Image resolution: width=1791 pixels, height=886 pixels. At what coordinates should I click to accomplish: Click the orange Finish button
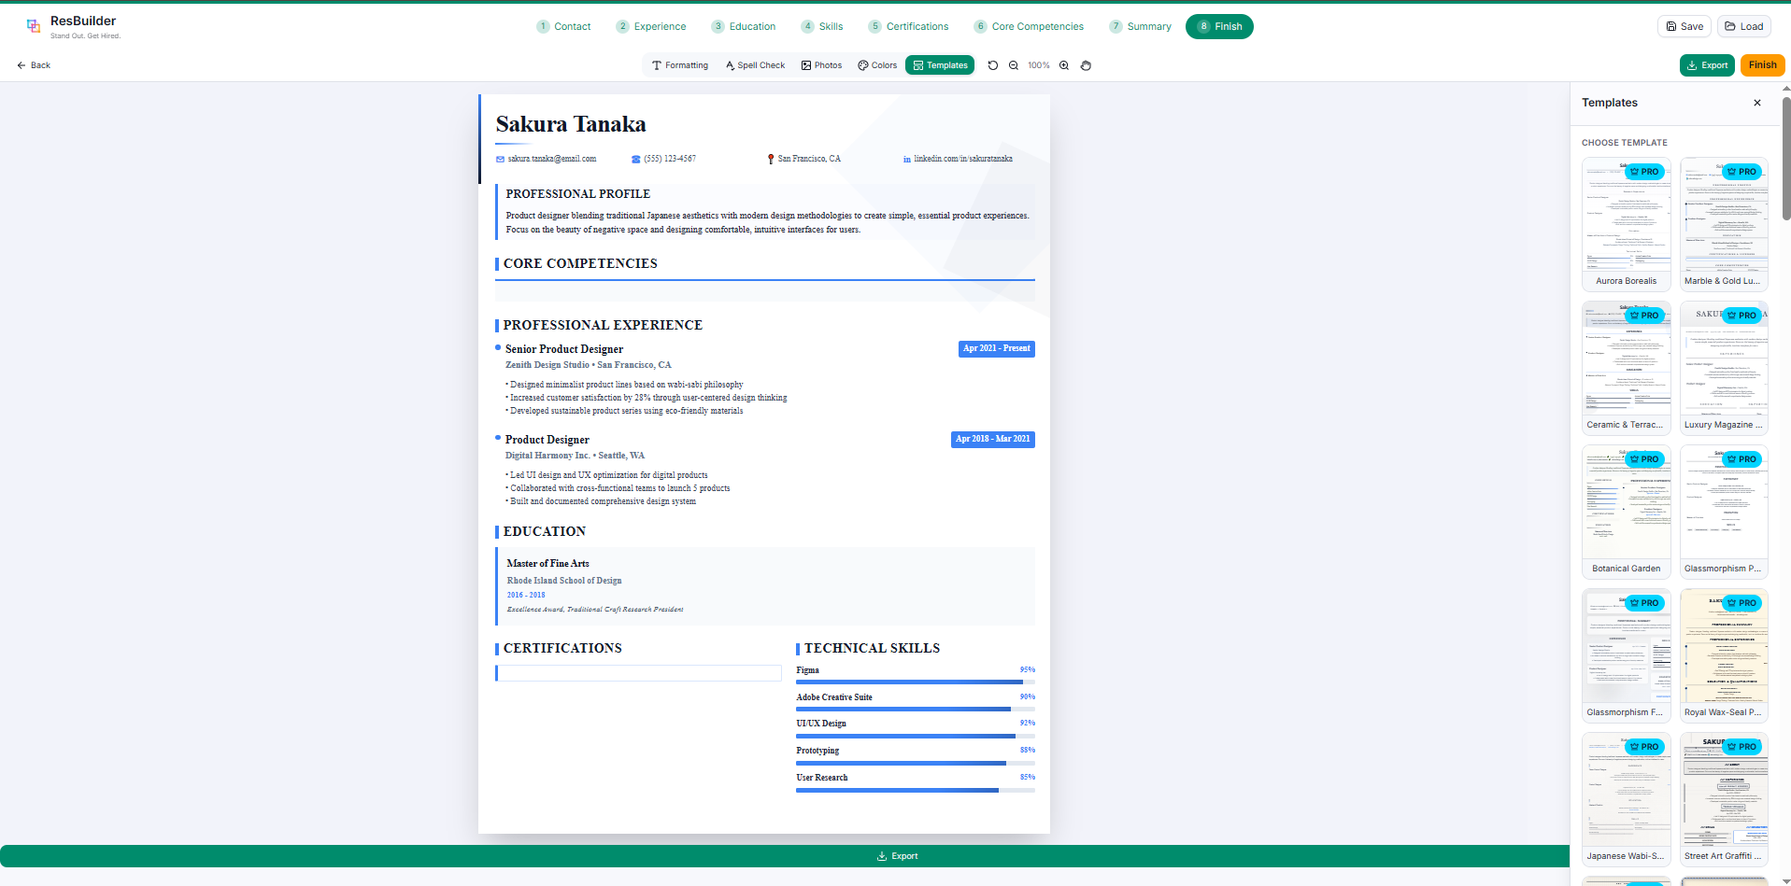[x=1762, y=65]
